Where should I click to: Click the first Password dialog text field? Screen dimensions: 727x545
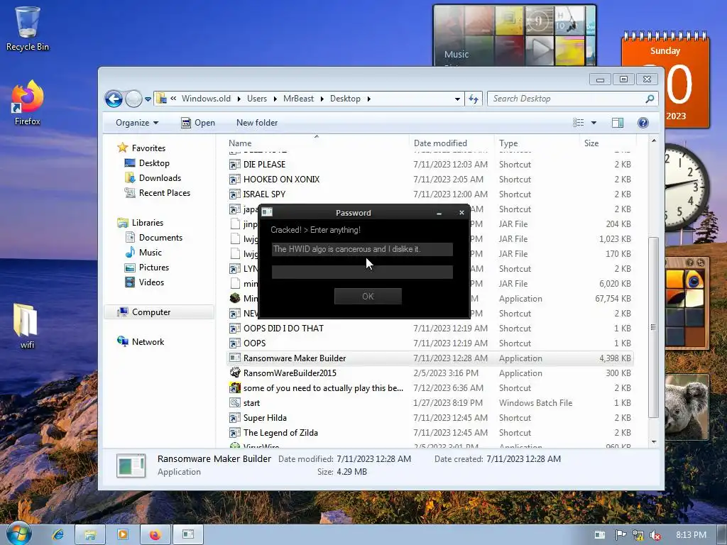coord(362,249)
